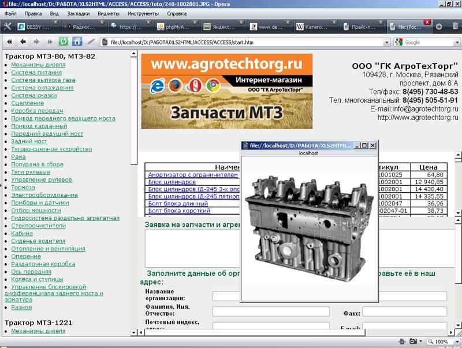This screenshot has height=348, width=462.
Task: Open the Виджеты menu
Action: point(109,13)
